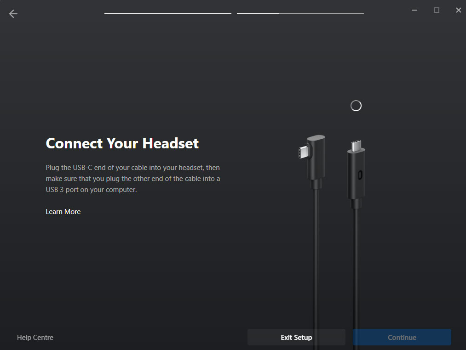Maximize the setup window

click(x=436, y=10)
